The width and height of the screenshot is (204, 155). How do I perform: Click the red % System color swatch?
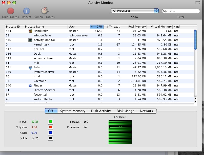[51, 127]
